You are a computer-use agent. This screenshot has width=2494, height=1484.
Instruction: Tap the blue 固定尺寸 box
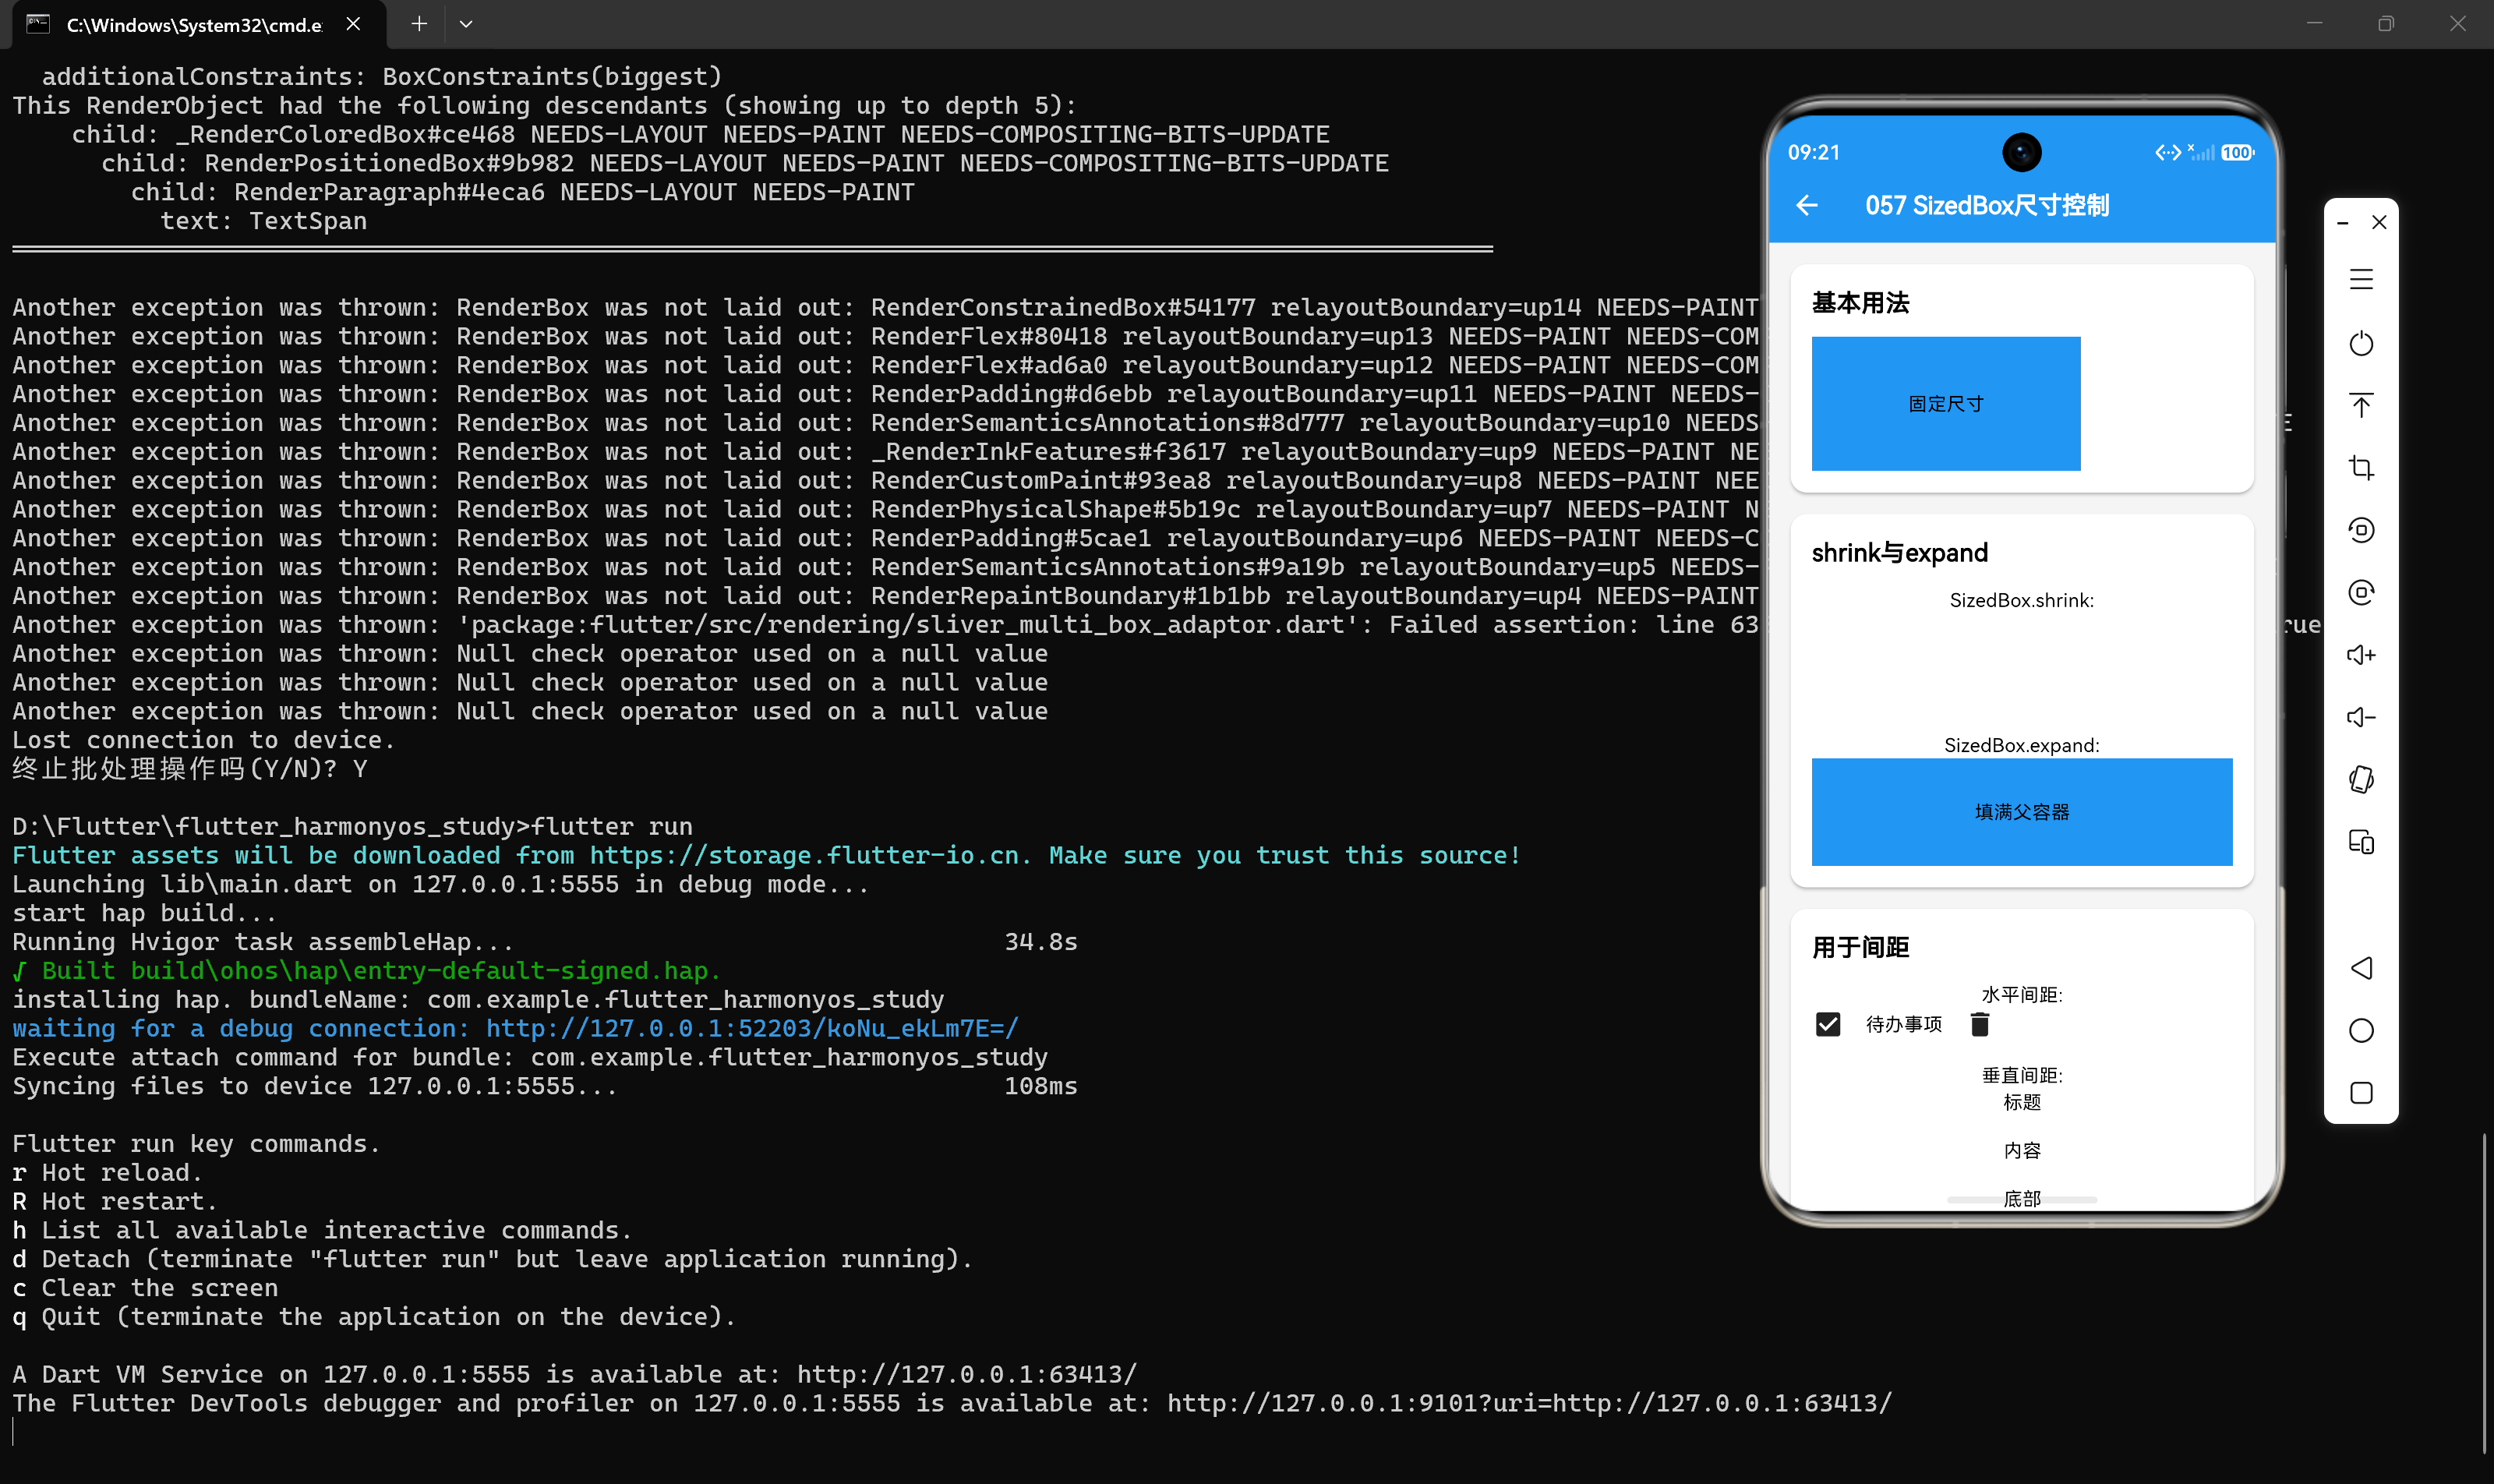(1945, 403)
